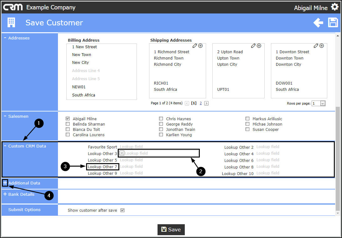342x238 pixels.
Task: Click plus icon on 1 Downton Street card
Action: click(x=322, y=46)
